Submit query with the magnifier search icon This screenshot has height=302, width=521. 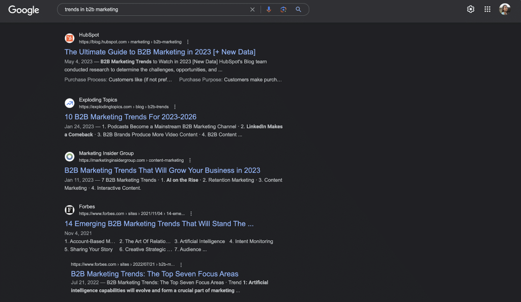click(x=298, y=9)
